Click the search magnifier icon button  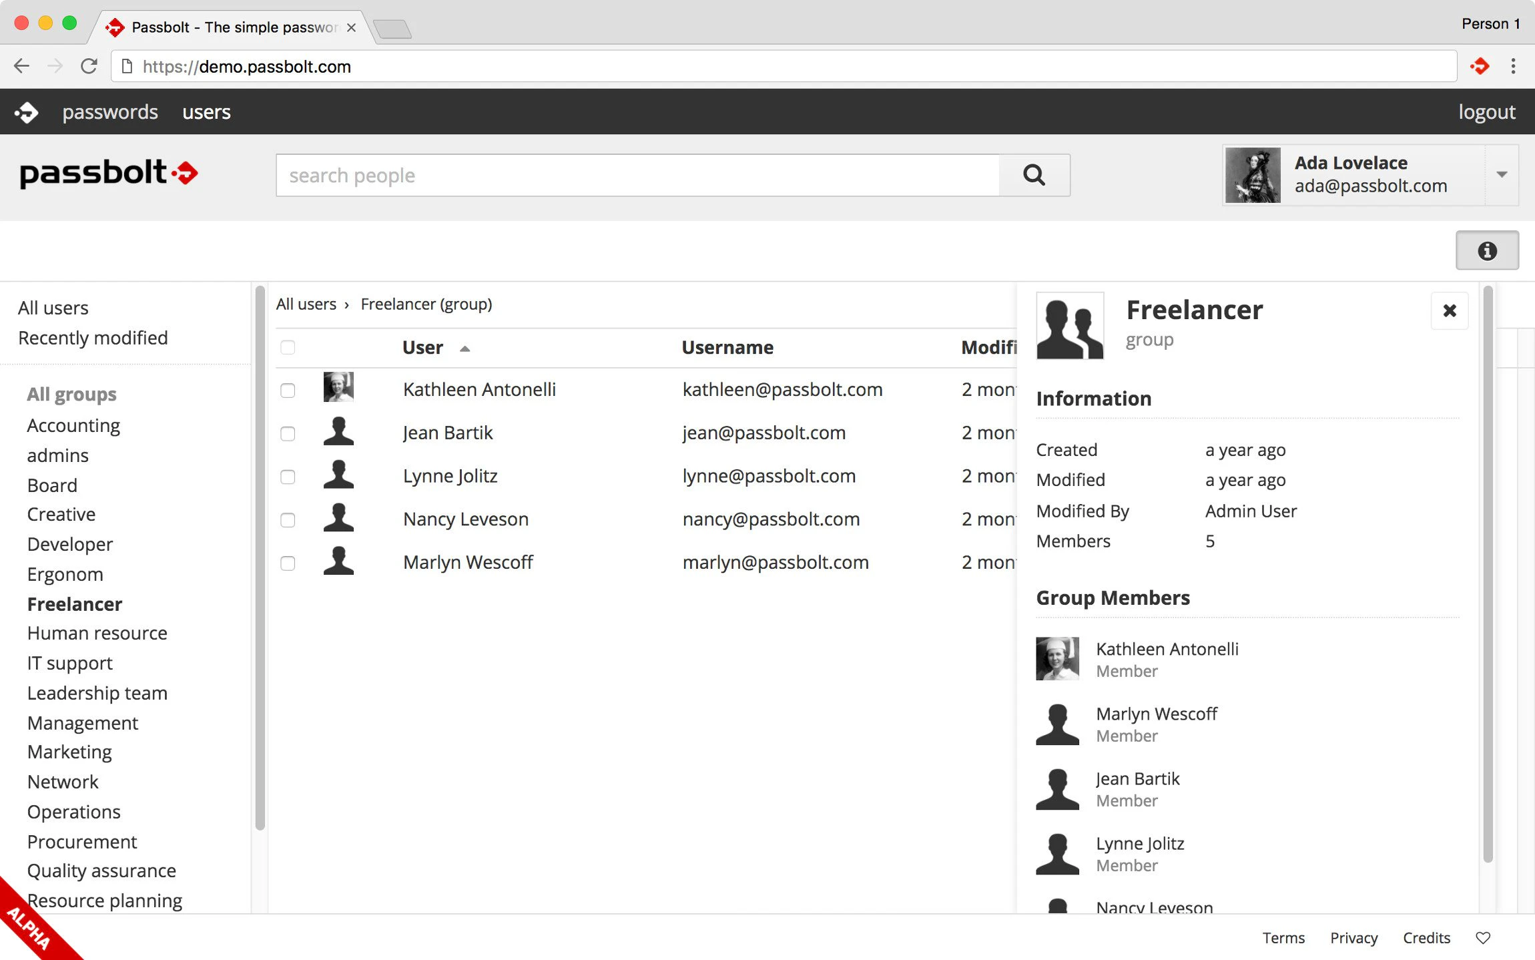click(x=1034, y=175)
